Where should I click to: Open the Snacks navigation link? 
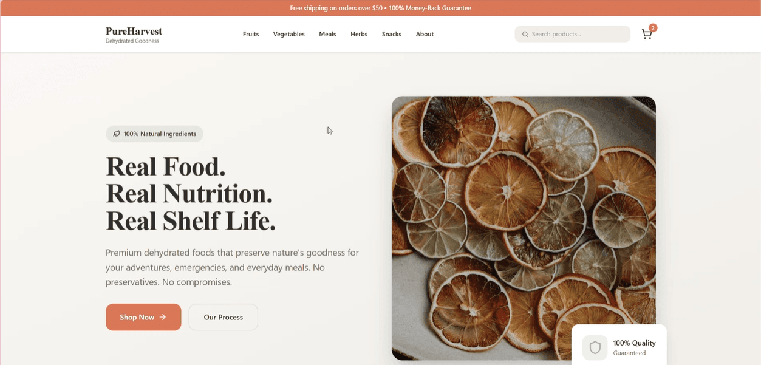tap(392, 34)
